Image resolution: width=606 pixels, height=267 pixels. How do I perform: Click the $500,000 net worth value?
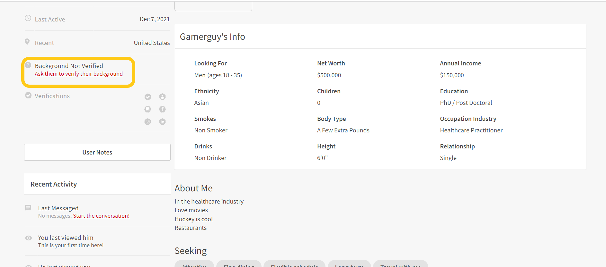click(329, 75)
